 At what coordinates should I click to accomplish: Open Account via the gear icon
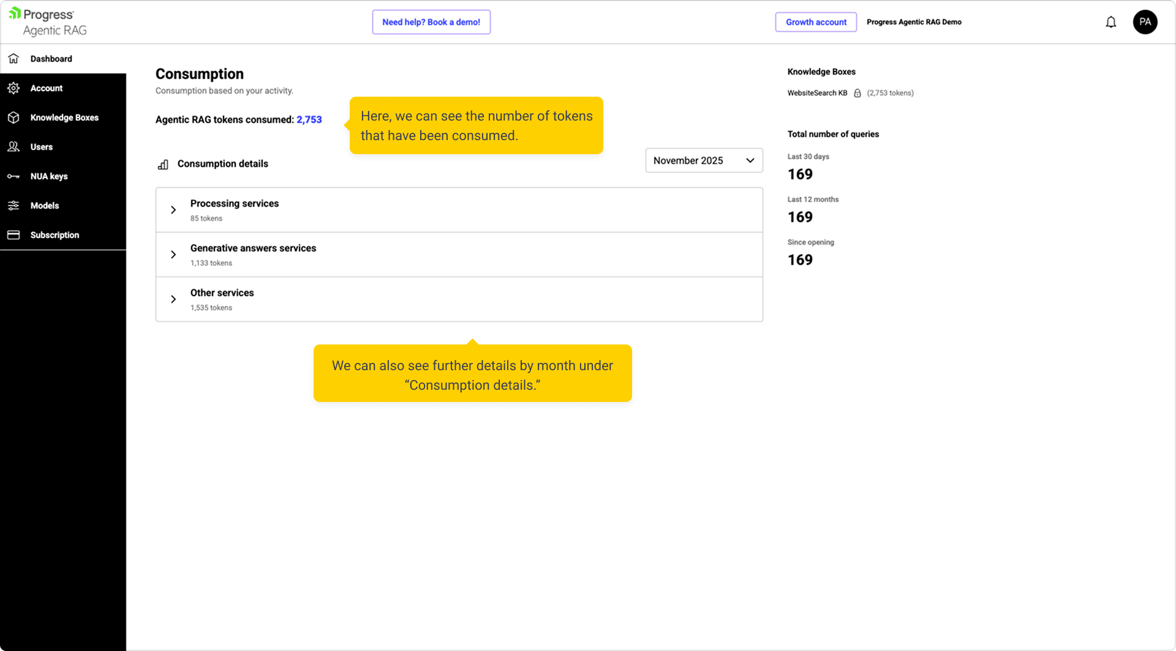point(13,88)
